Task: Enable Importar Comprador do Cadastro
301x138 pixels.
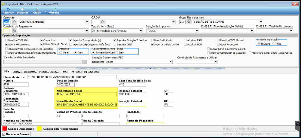Action: tap(208, 52)
